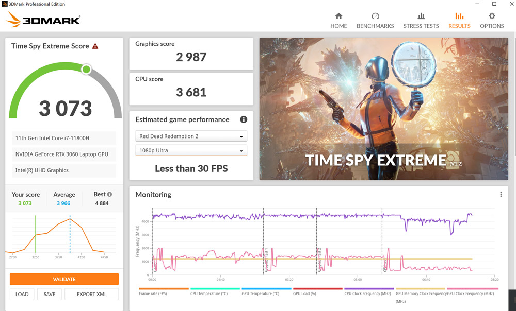This screenshot has width=516, height=311.
Task: Click the large 3 073 overall score
Action: pyautogui.click(x=65, y=108)
